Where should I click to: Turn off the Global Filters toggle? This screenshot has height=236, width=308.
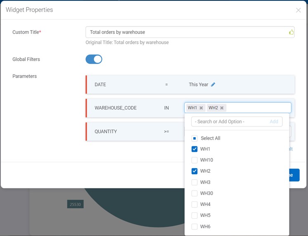coord(94,60)
